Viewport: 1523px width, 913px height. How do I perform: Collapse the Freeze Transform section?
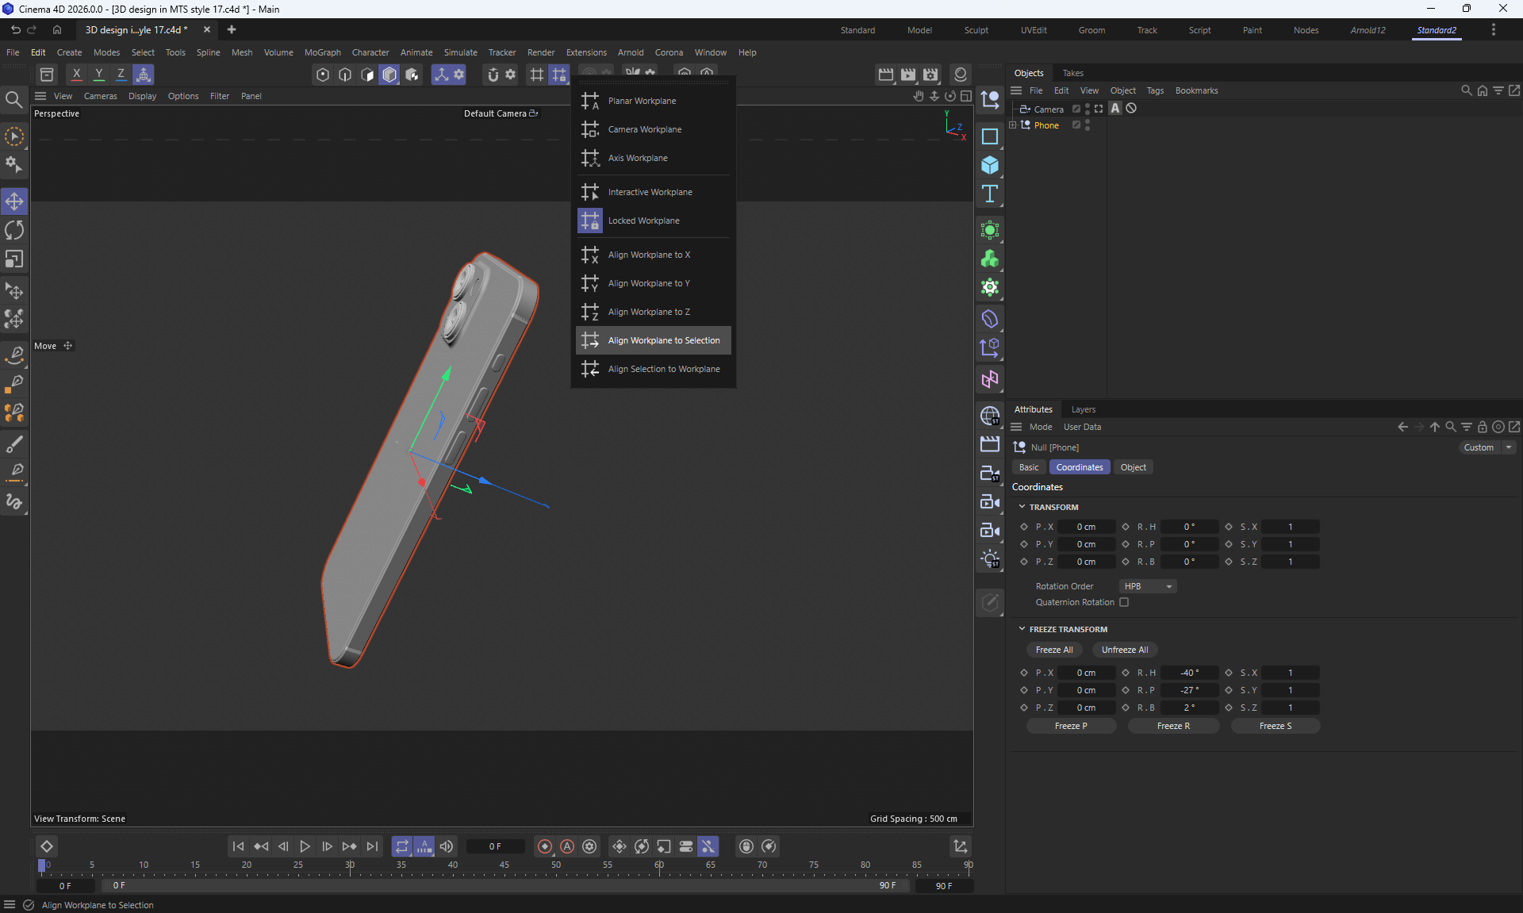[1022, 629]
